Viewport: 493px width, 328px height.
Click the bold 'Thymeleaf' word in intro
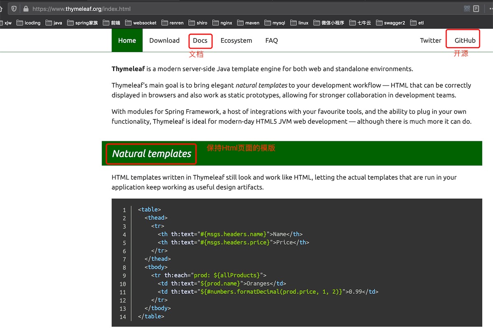[x=128, y=69]
